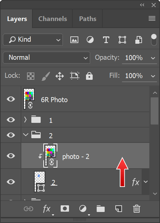The height and width of the screenshot is (223, 160).
Task: Filter for adjustment layers icon
Action: click(90, 40)
